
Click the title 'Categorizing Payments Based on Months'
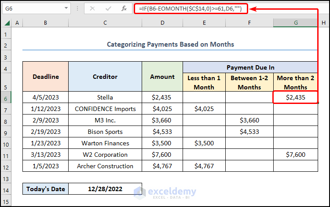(x=170, y=44)
